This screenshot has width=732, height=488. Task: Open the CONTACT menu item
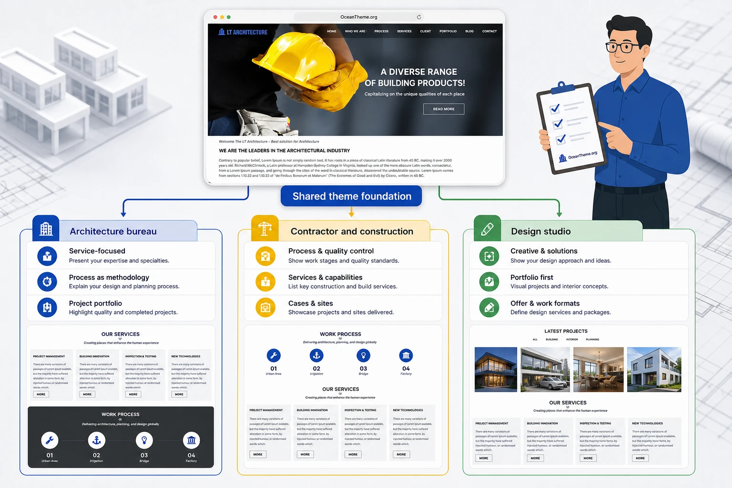(x=489, y=31)
